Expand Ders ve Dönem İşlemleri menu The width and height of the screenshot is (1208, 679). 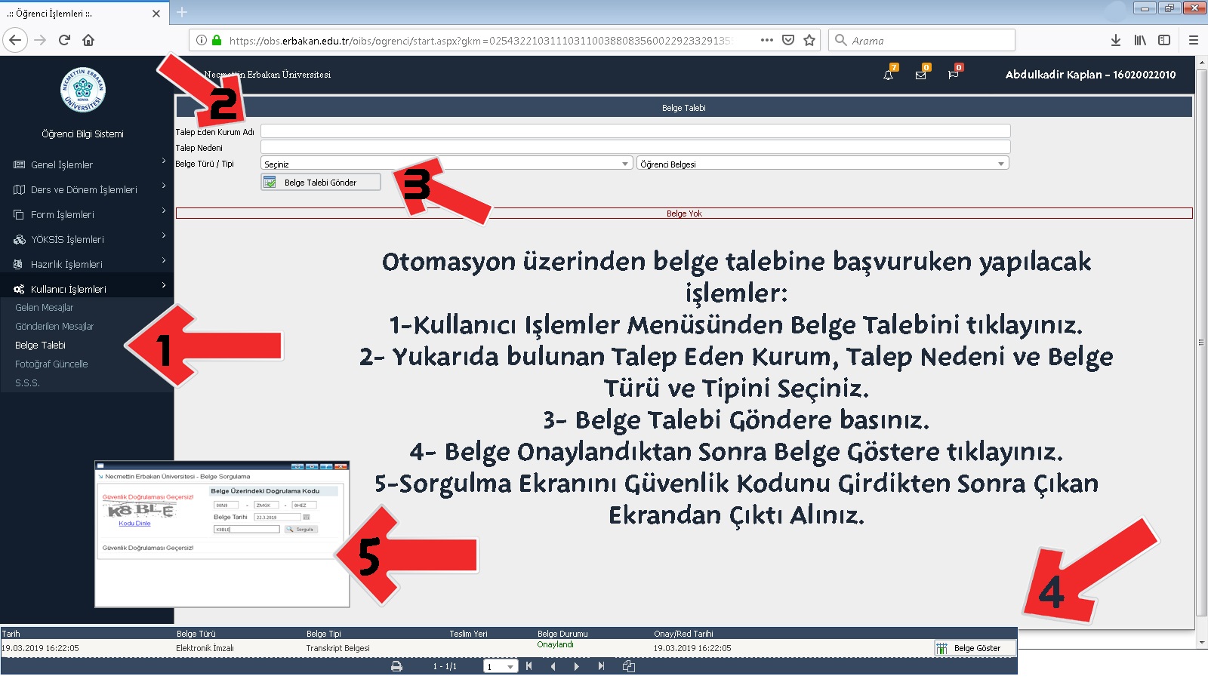tap(87, 189)
